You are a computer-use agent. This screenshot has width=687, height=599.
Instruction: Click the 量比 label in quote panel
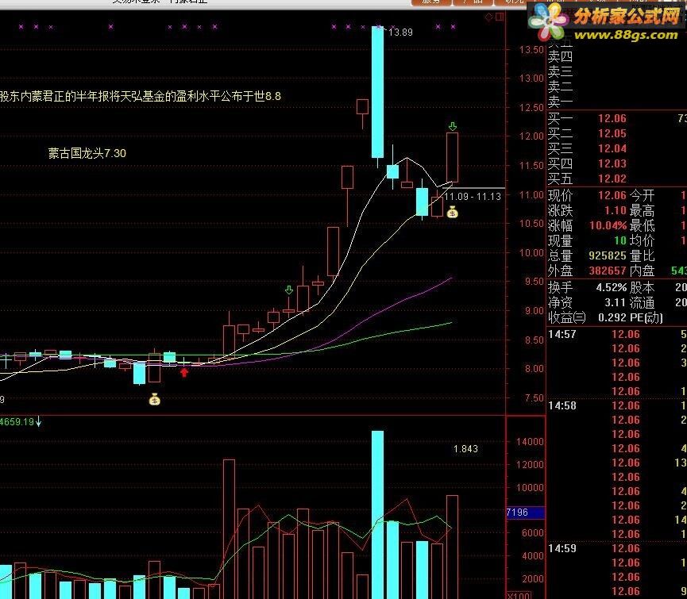point(643,255)
